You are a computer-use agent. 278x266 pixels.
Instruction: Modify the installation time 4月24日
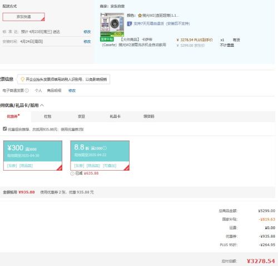(87, 41)
